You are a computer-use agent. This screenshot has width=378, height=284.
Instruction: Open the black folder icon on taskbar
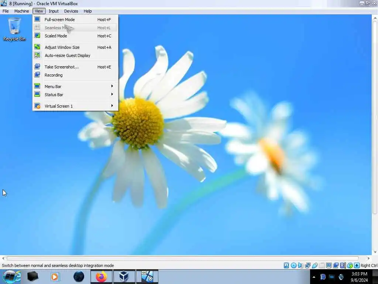(32, 277)
